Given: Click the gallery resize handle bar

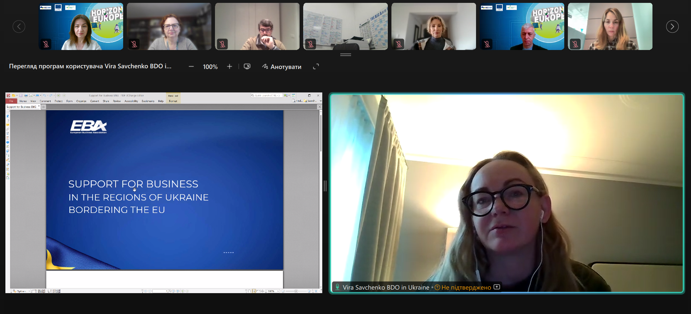Looking at the screenshot, I should coord(345,55).
